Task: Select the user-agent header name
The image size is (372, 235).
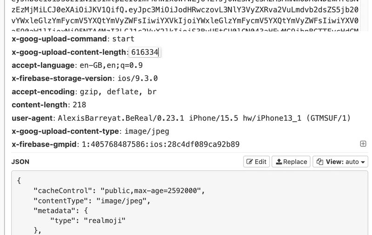Action: click(32, 118)
